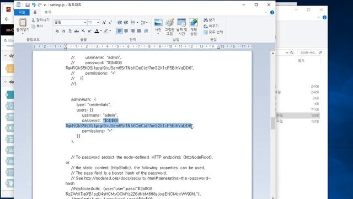Viewport: 353px width, 199px height.
Task: Click the Undo arrow in the title bar
Action: point(34,5)
